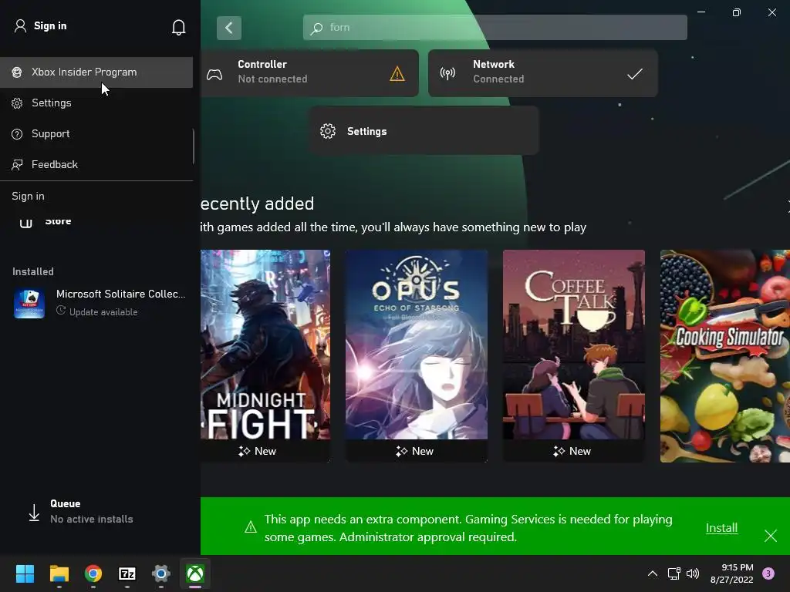790x592 pixels.
Task: Click Install link for Gaming Services
Action: click(x=721, y=527)
